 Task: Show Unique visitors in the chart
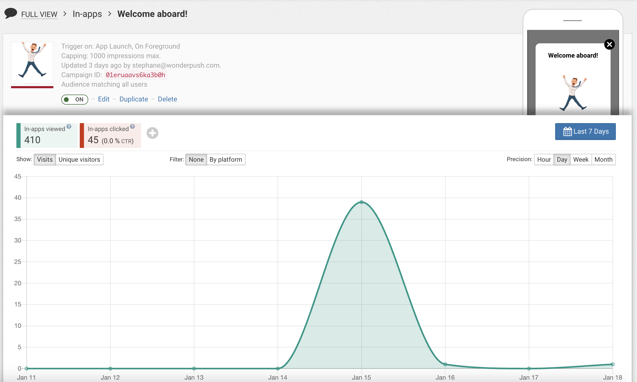coord(79,160)
